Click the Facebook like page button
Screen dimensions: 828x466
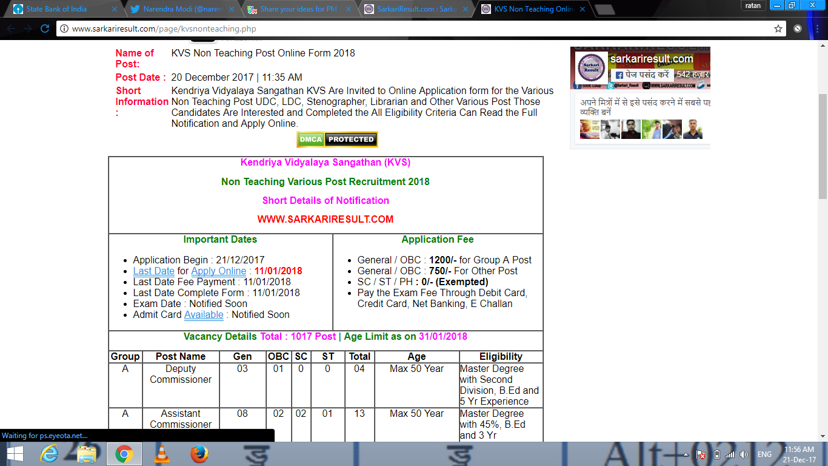[643, 75]
